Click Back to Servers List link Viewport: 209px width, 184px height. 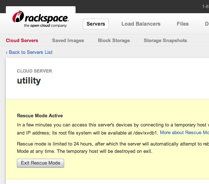tap(29, 52)
